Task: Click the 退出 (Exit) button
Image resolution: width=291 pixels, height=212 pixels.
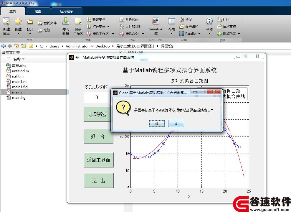Action: (x=99, y=180)
